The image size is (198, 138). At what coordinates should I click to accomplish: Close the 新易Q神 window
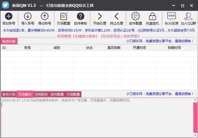tap(191, 6)
